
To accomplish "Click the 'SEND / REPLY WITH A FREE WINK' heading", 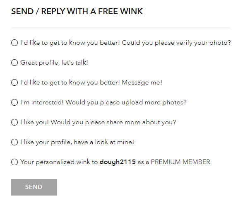I will pyautogui.click(x=77, y=12).
